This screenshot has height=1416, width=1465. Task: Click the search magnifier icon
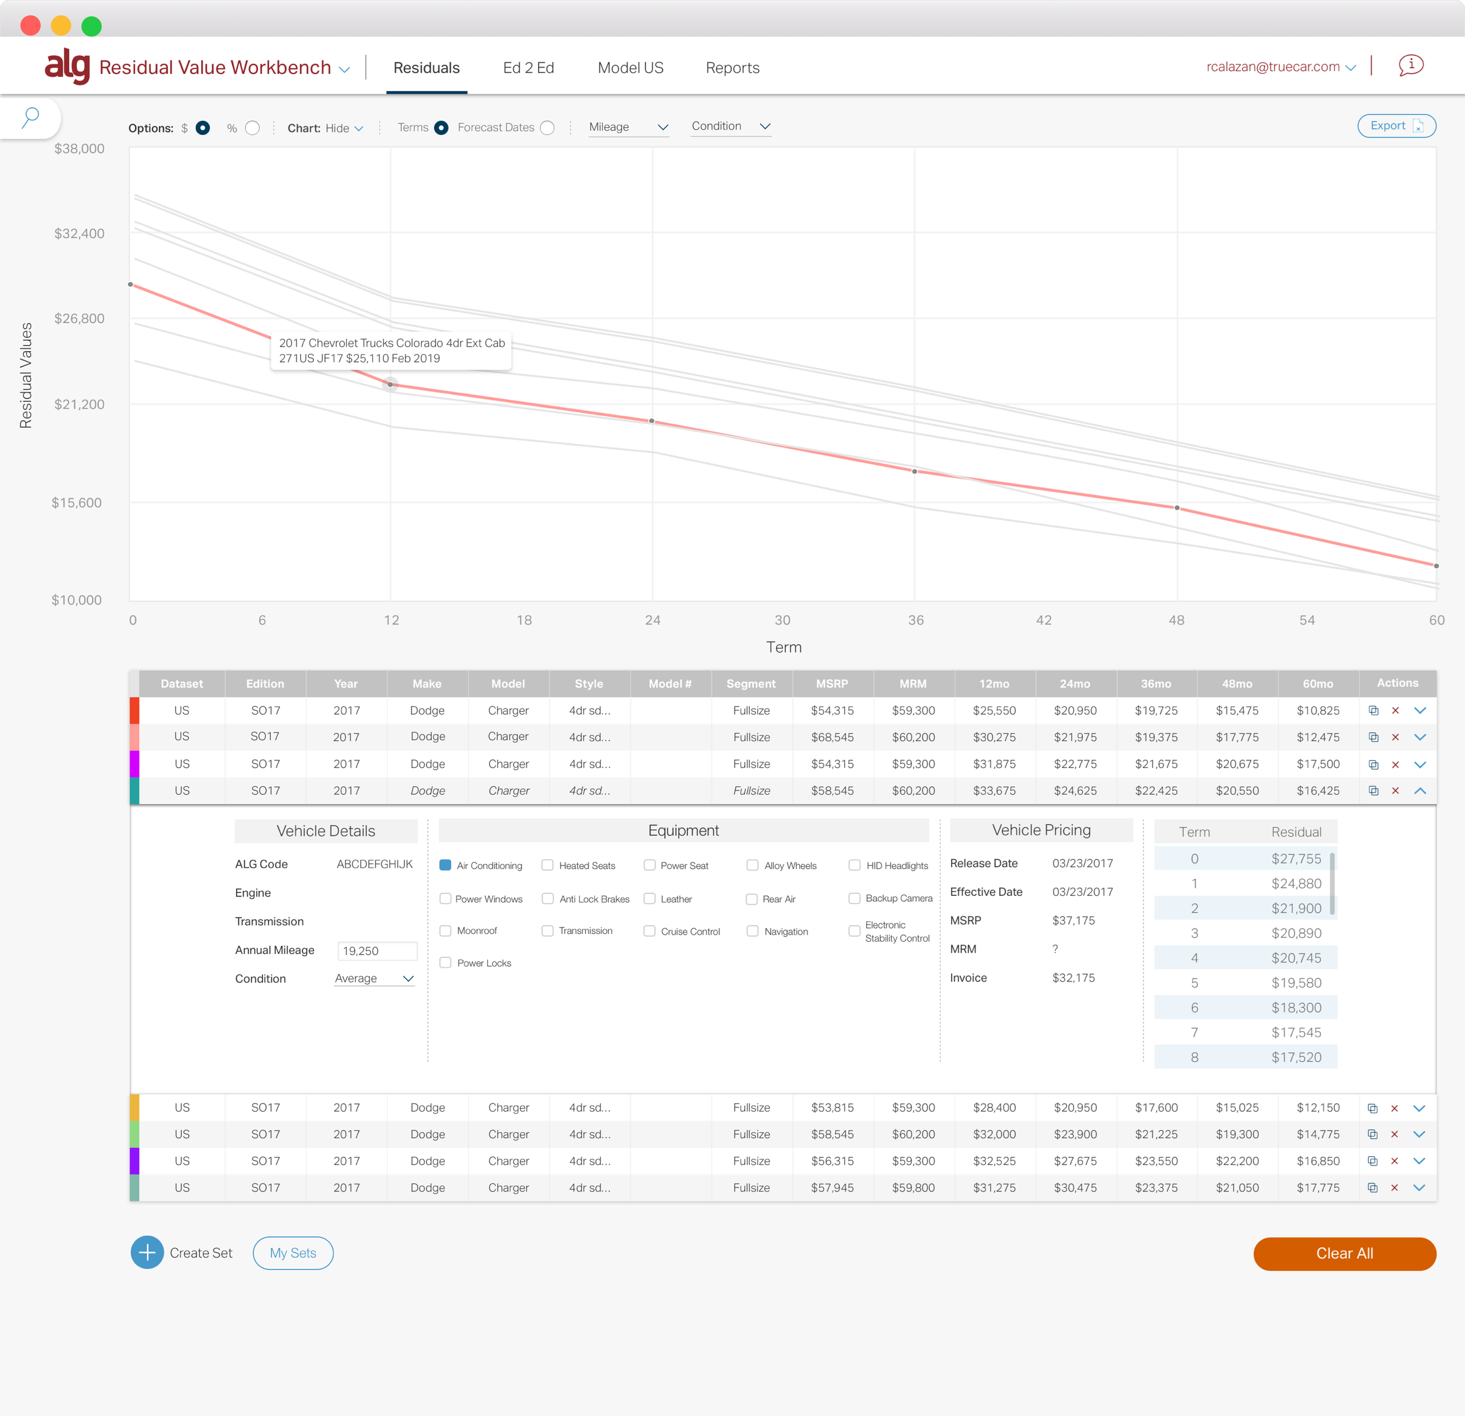point(30,117)
